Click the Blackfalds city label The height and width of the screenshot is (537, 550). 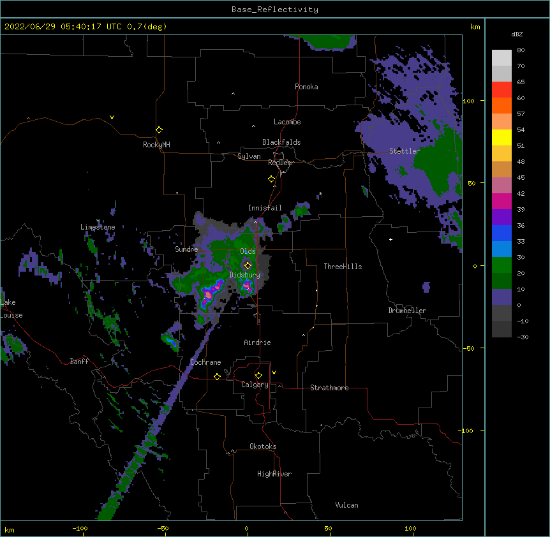click(x=281, y=142)
